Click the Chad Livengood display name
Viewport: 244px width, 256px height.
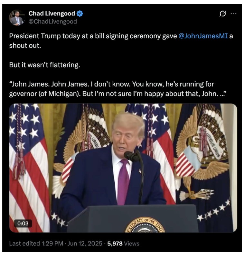(52, 14)
